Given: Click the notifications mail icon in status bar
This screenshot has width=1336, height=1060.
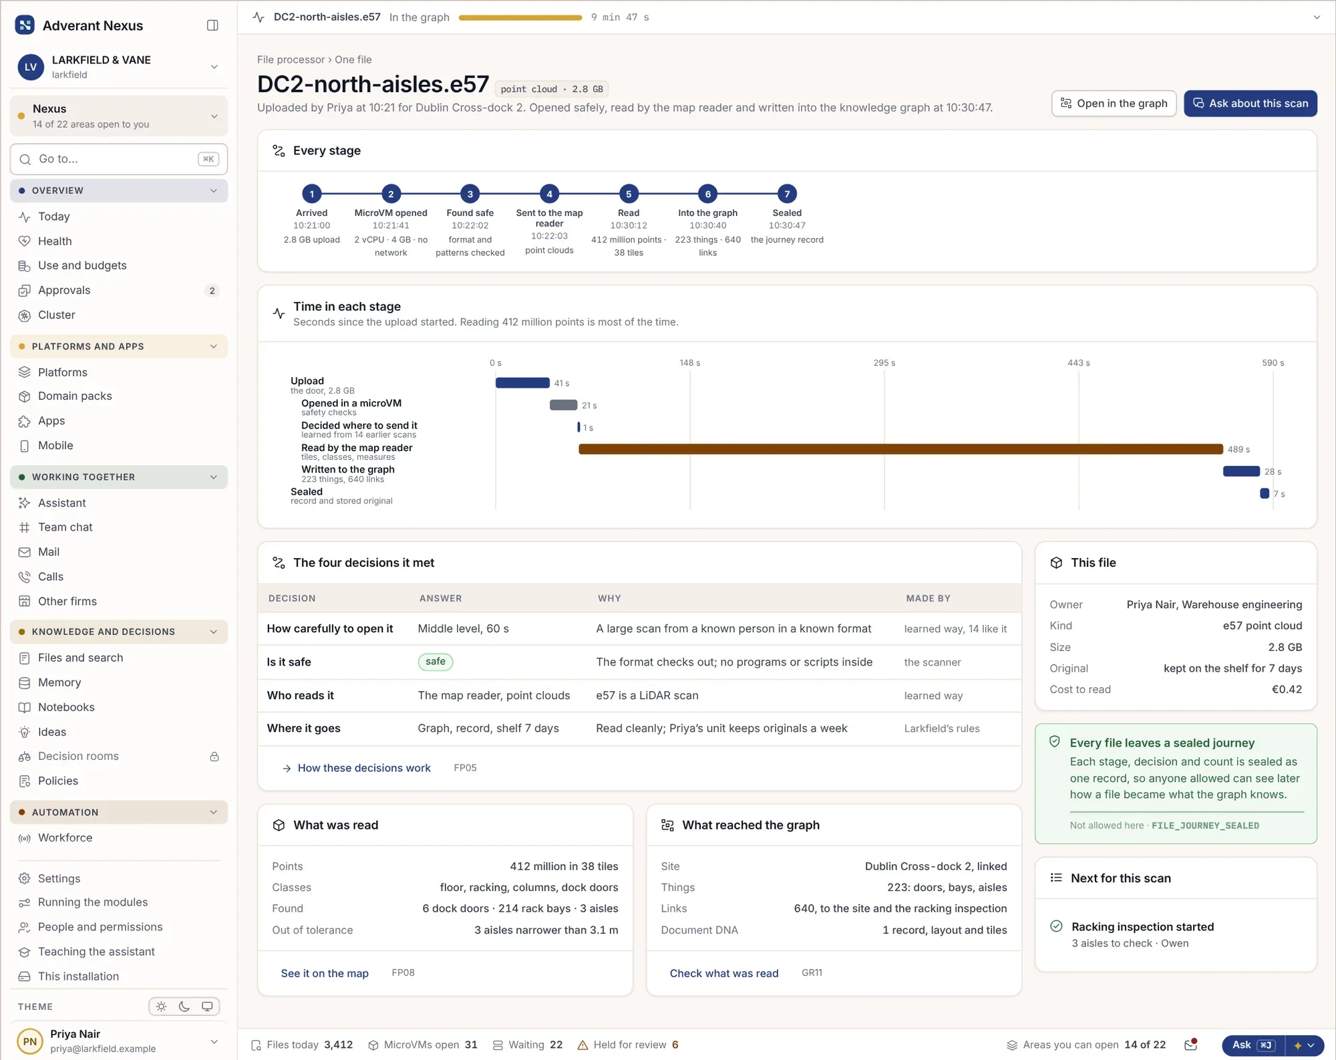Looking at the screenshot, I should pyautogui.click(x=1190, y=1045).
